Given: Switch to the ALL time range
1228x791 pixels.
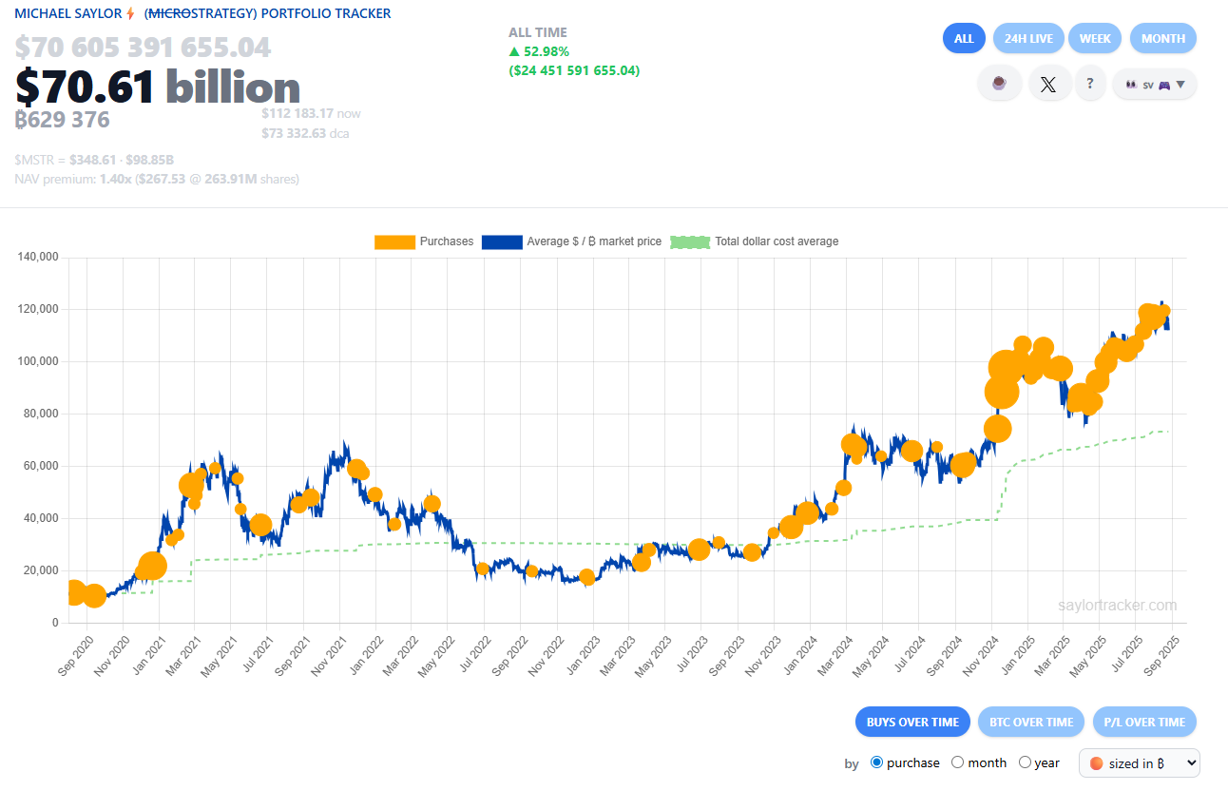Looking at the screenshot, I should [x=964, y=39].
